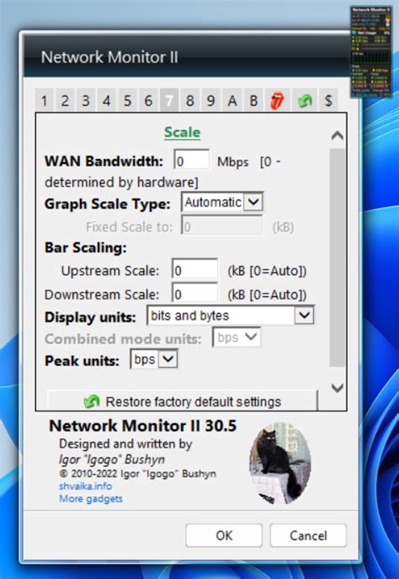Click the vertical scrollbar thumb
The image size is (399, 579).
click(338, 258)
